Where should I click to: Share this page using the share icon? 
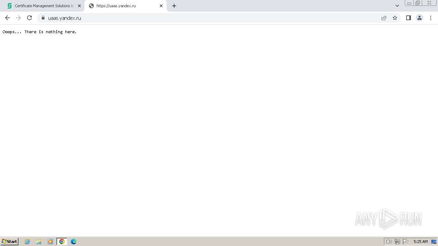384,18
